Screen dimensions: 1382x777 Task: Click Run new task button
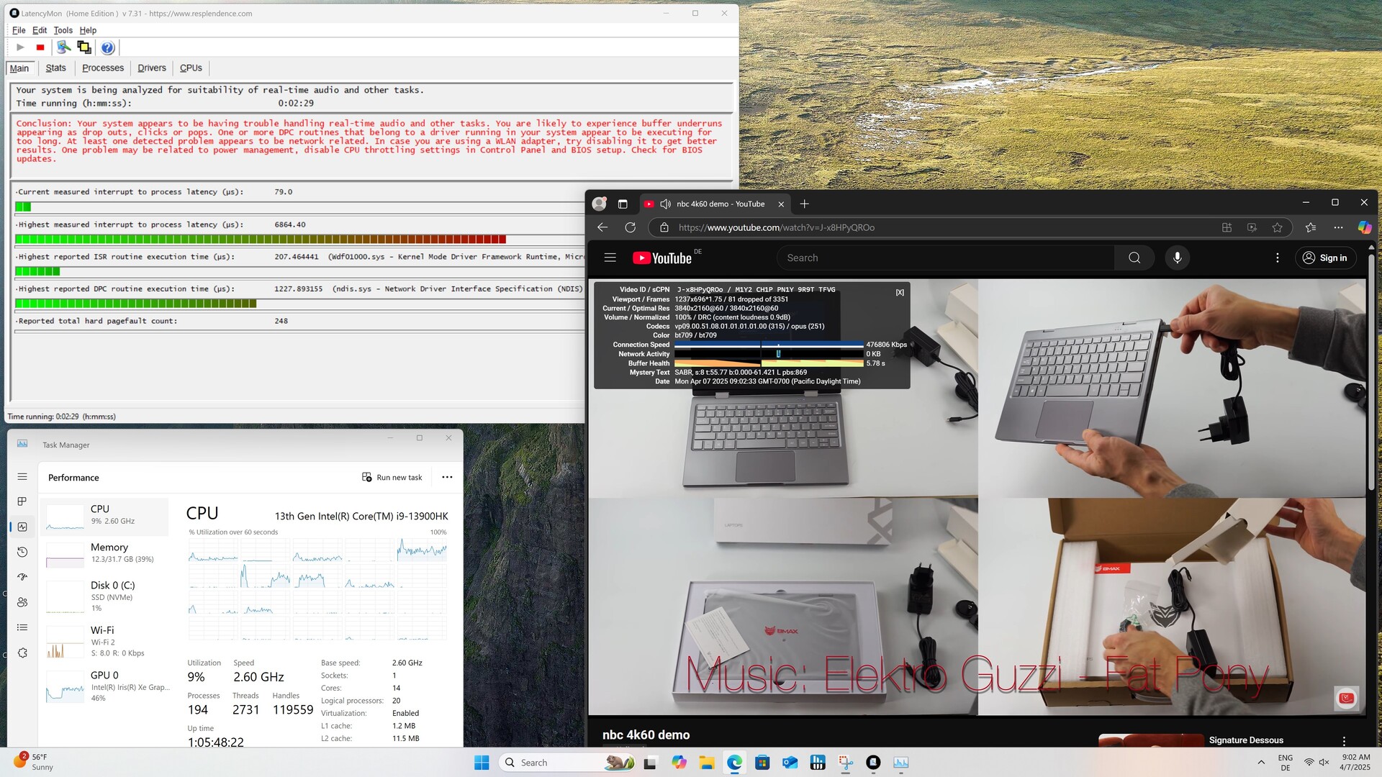point(392,477)
